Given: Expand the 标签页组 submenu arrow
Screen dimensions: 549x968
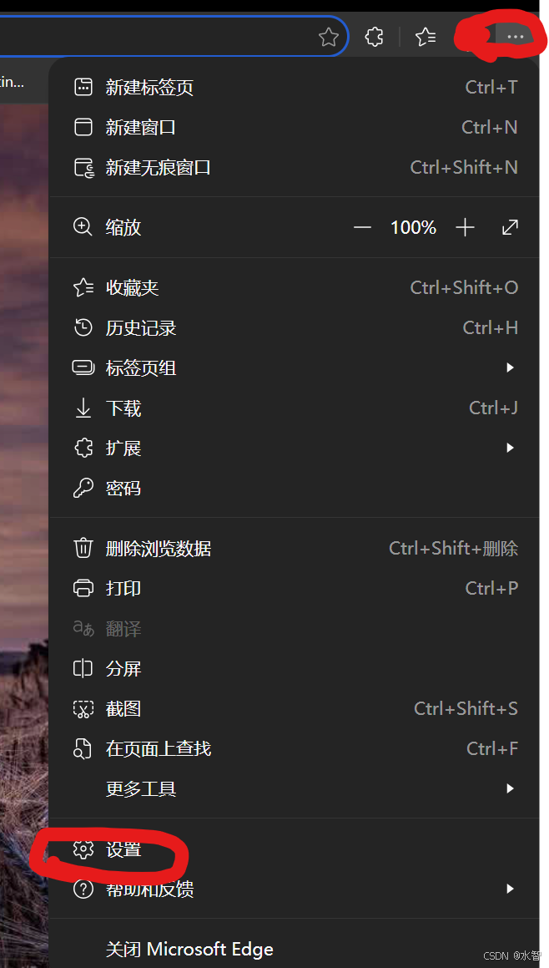Looking at the screenshot, I should 510,367.
